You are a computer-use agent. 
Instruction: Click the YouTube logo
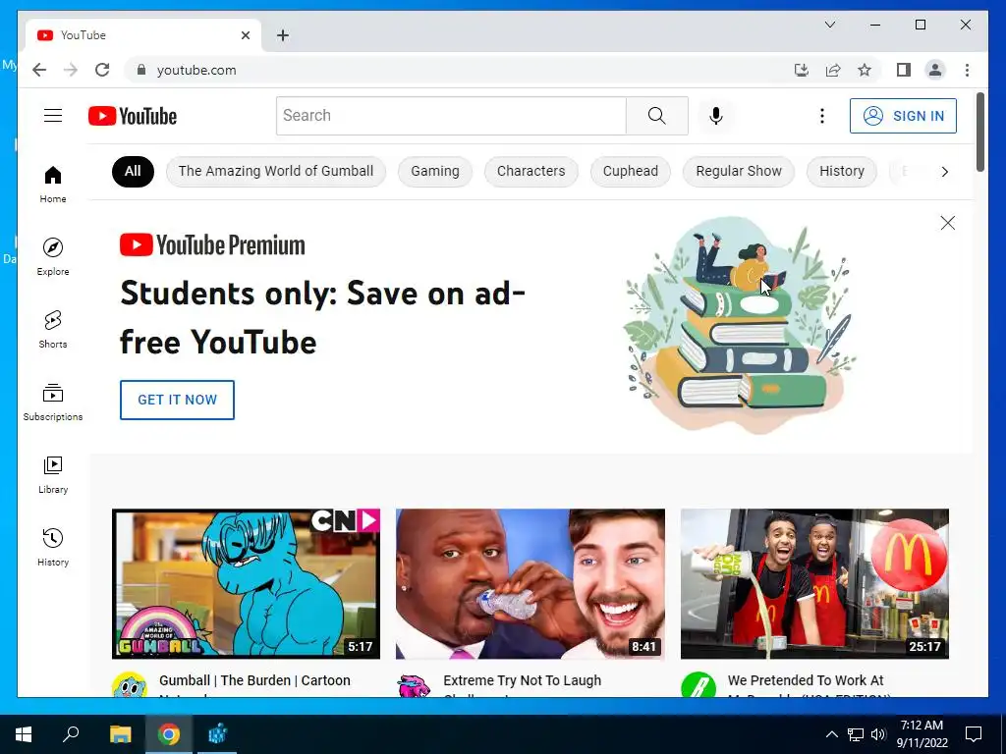click(133, 116)
